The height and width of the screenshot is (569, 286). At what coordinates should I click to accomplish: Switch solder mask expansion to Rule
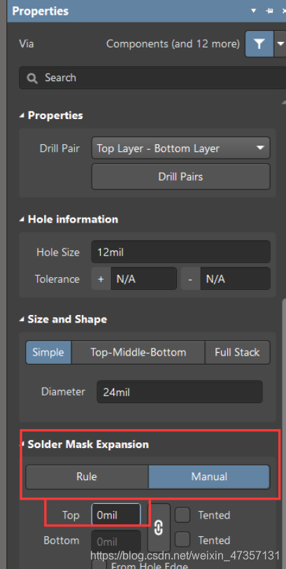coord(87,477)
